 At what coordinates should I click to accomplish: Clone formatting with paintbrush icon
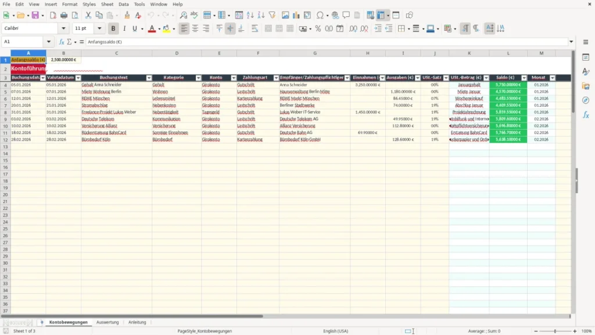click(127, 15)
